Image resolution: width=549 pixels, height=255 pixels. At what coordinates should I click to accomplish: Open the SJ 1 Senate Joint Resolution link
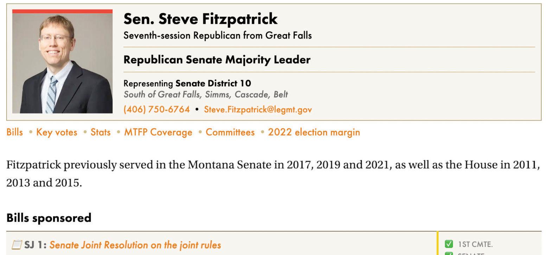(x=135, y=244)
